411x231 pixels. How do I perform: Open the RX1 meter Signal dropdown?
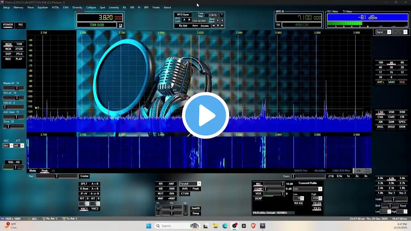[x=383, y=32]
